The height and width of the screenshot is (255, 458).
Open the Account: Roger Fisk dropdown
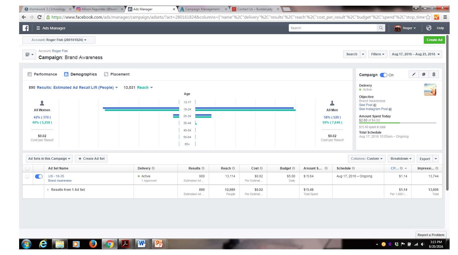pyautogui.click(x=59, y=40)
